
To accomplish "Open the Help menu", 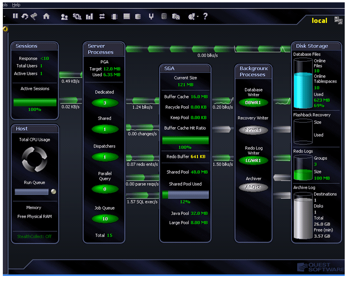I will pyautogui.click(x=16, y=4).
